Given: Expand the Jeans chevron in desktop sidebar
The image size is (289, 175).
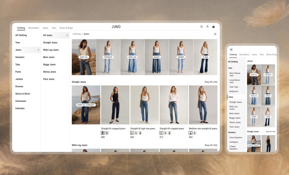Looking at the screenshot, I should pos(38,50).
